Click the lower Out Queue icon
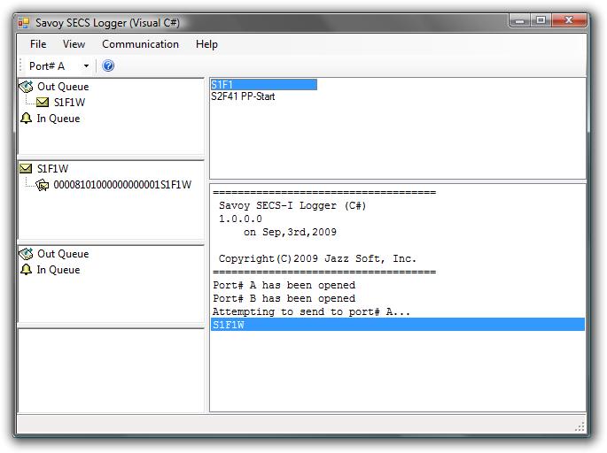Image resolution: width=607 pixels, height=453 pixels. point(26,254)
